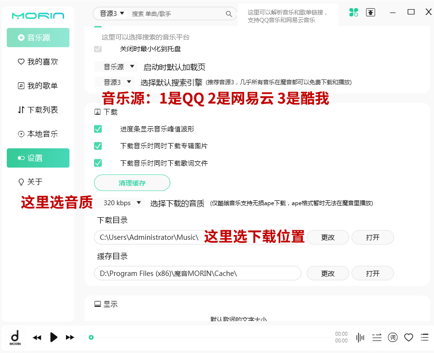Click the 下载目录 label

[112, 220]
